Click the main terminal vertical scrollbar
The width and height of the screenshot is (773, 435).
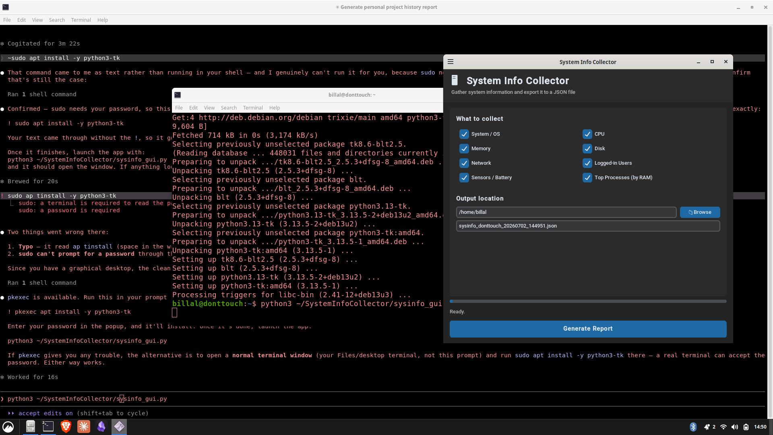[x=770, y=222]
